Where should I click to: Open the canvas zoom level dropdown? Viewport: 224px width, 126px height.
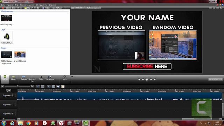94,8
